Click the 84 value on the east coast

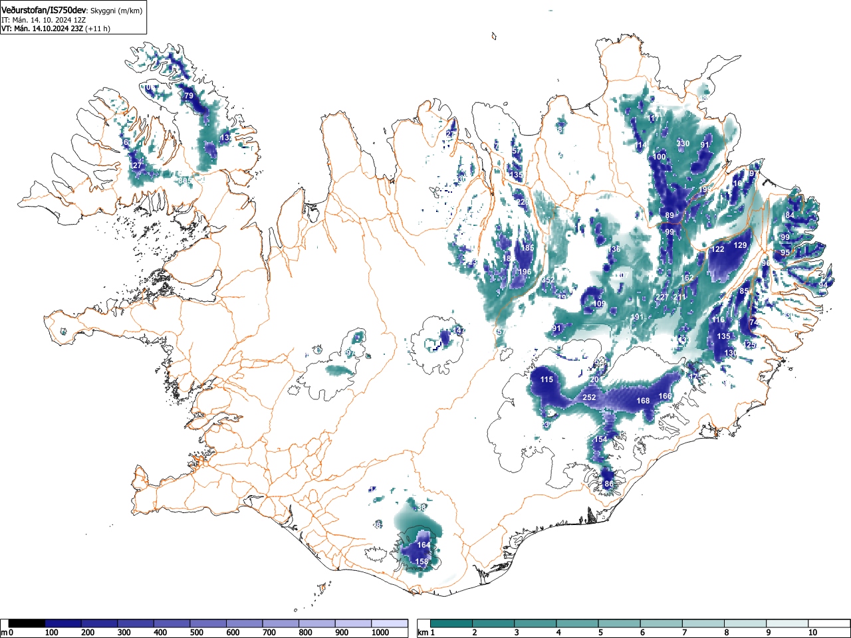point(790,215)
